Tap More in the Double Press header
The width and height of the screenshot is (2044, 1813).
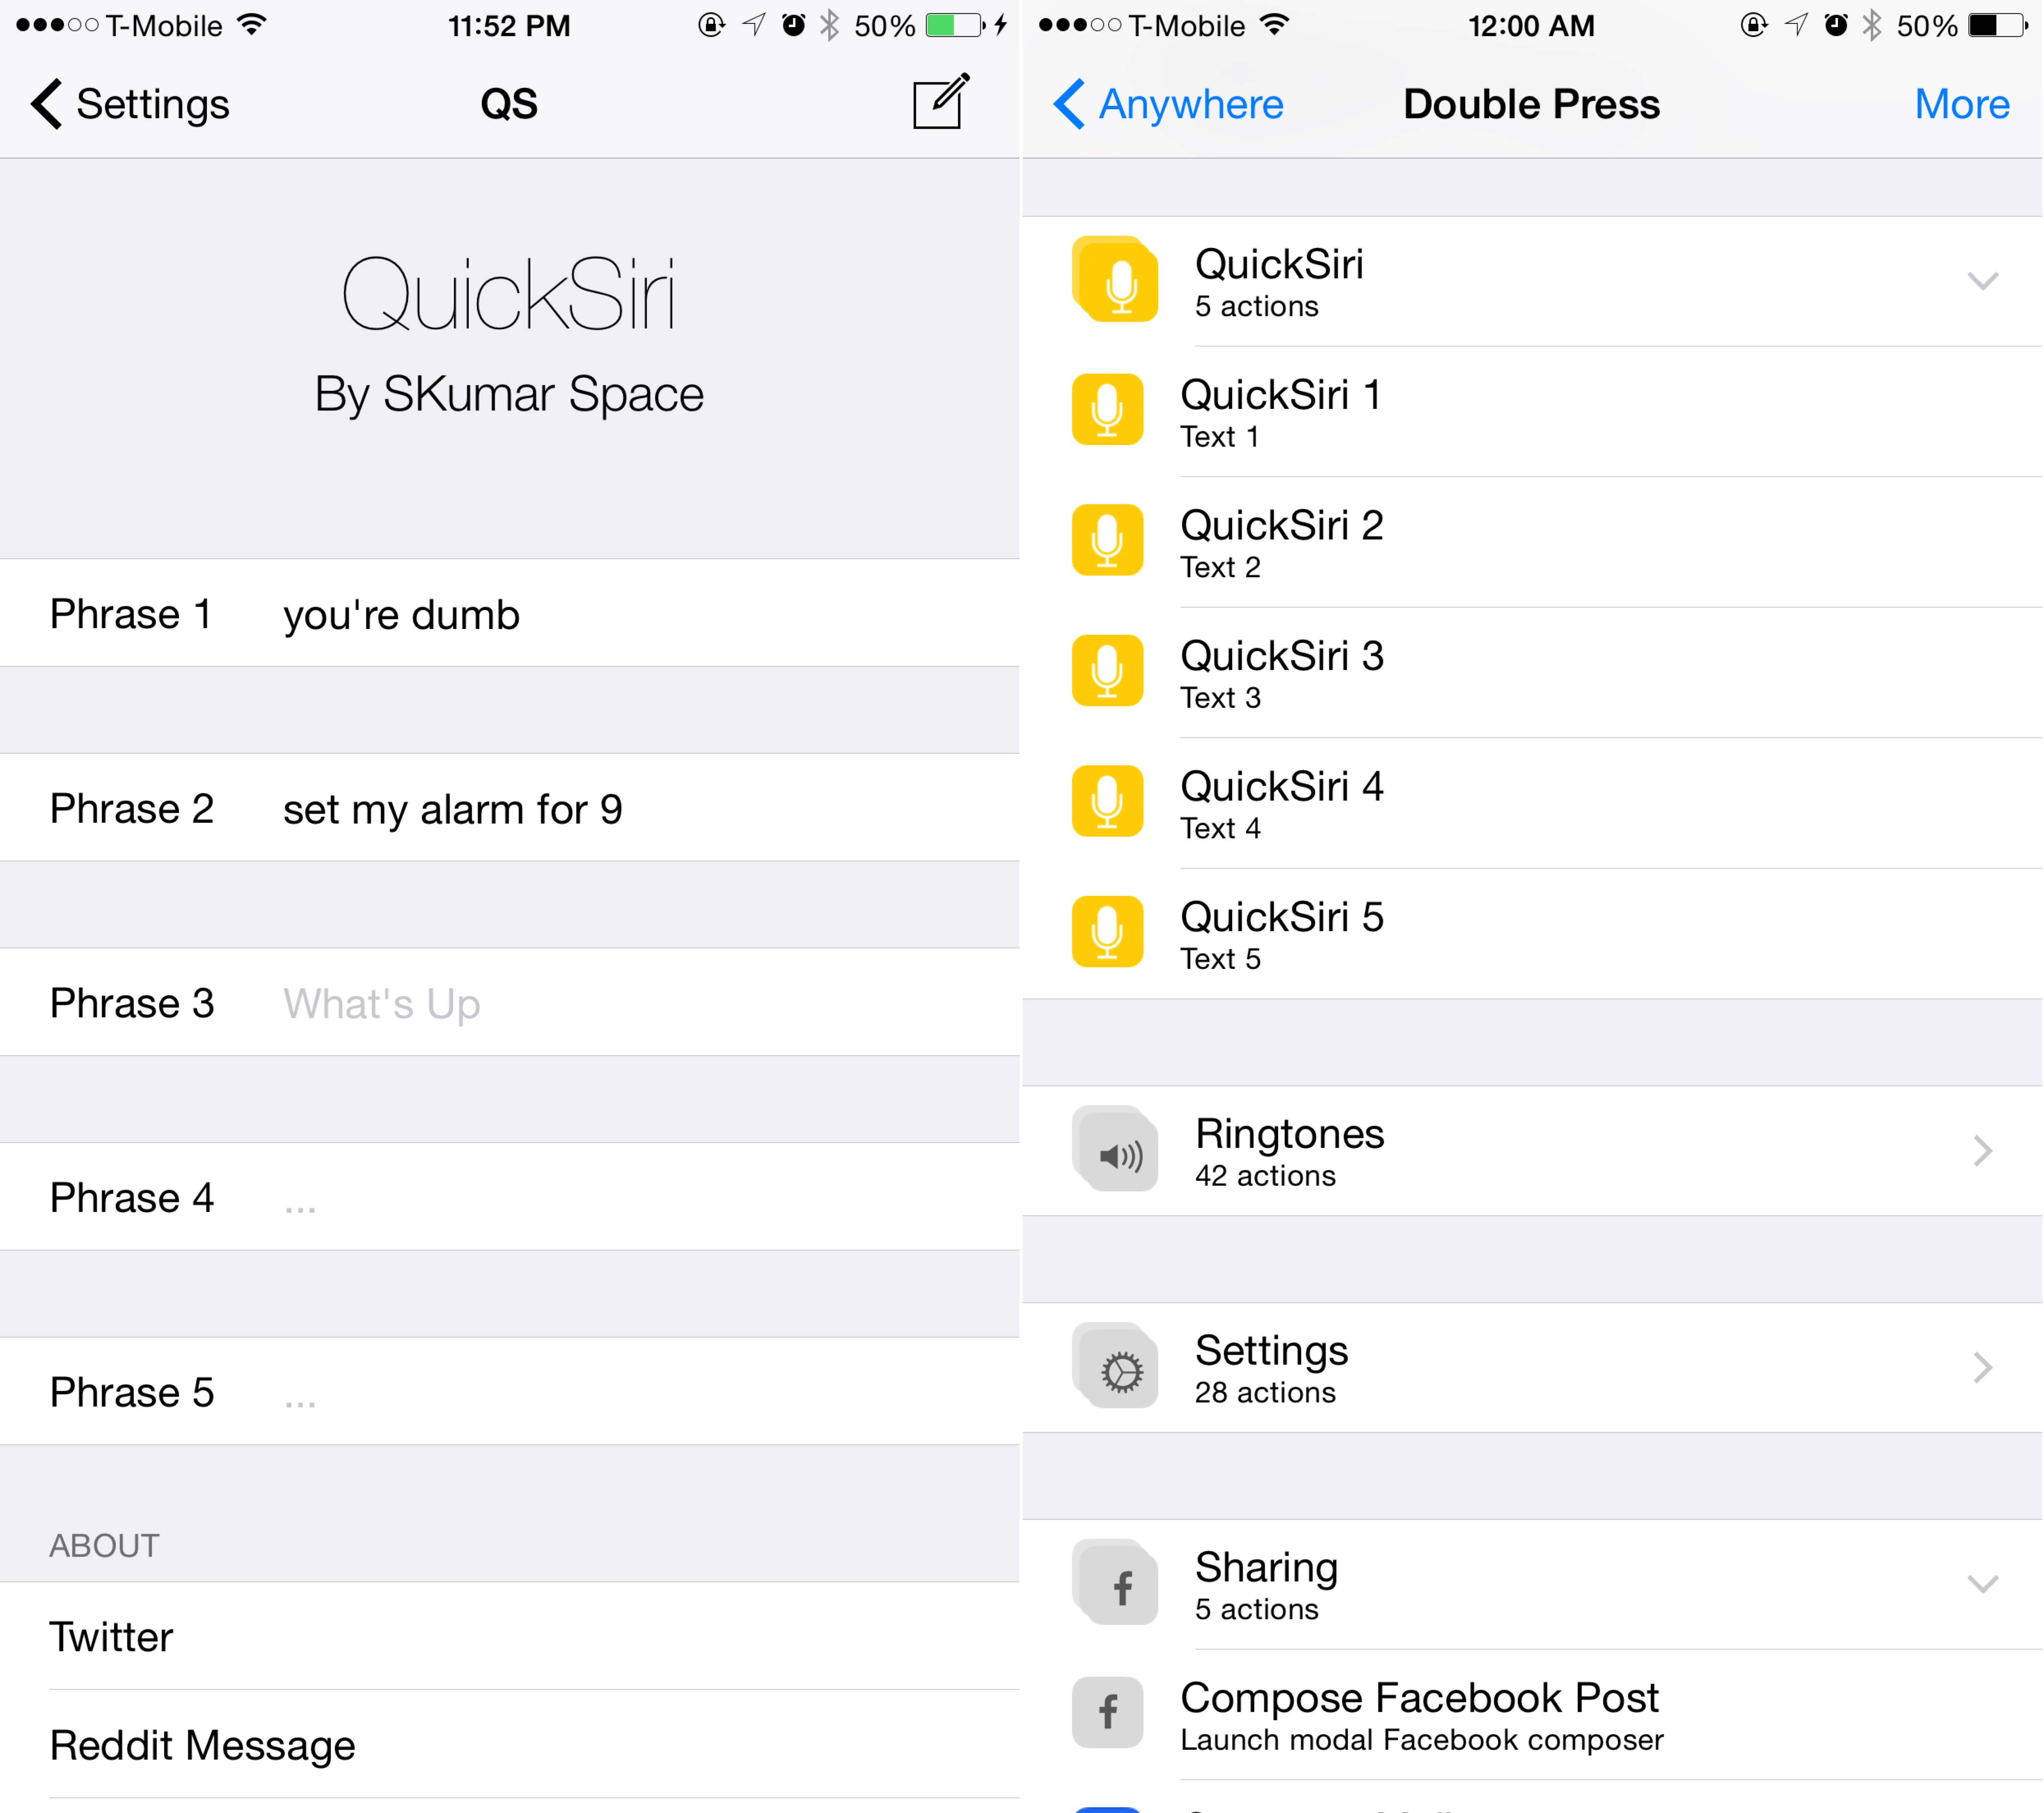pos(1961,104)
